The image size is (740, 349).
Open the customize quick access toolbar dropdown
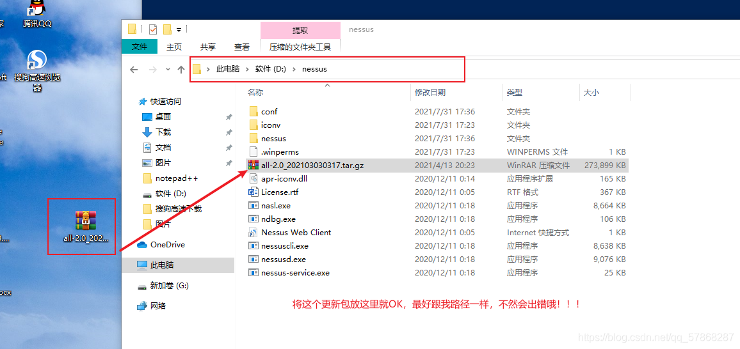[x=179, y=30]
